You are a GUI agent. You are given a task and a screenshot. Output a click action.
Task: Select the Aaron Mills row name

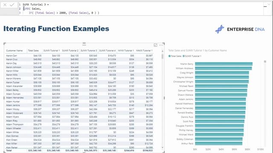click(x=12, y=75)
